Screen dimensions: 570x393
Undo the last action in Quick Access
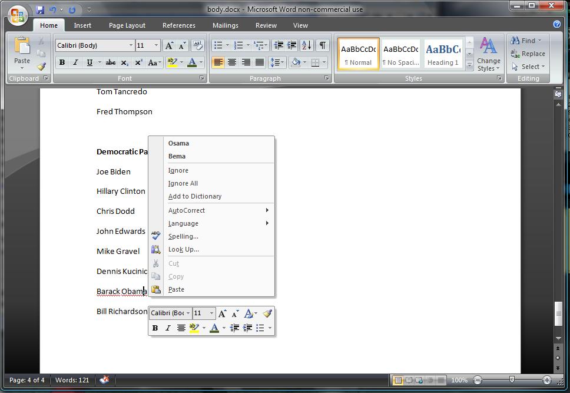53,10
